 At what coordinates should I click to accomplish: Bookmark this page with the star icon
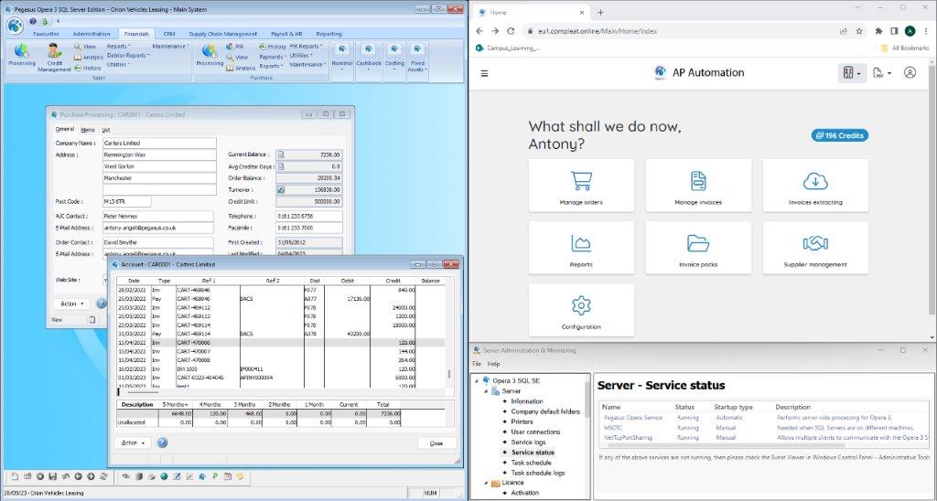(x=858, y=31)
